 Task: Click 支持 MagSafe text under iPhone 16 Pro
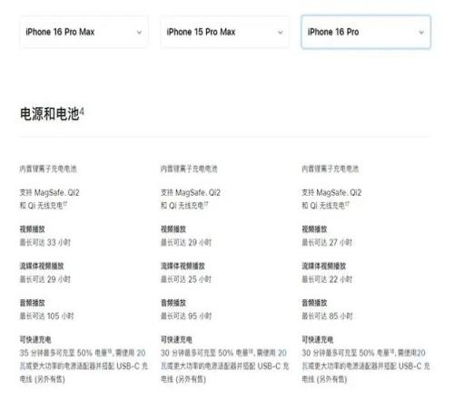coord(331,199)
